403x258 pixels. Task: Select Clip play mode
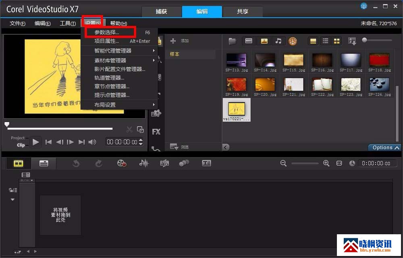pyautogui.click(x=21, y=145)
